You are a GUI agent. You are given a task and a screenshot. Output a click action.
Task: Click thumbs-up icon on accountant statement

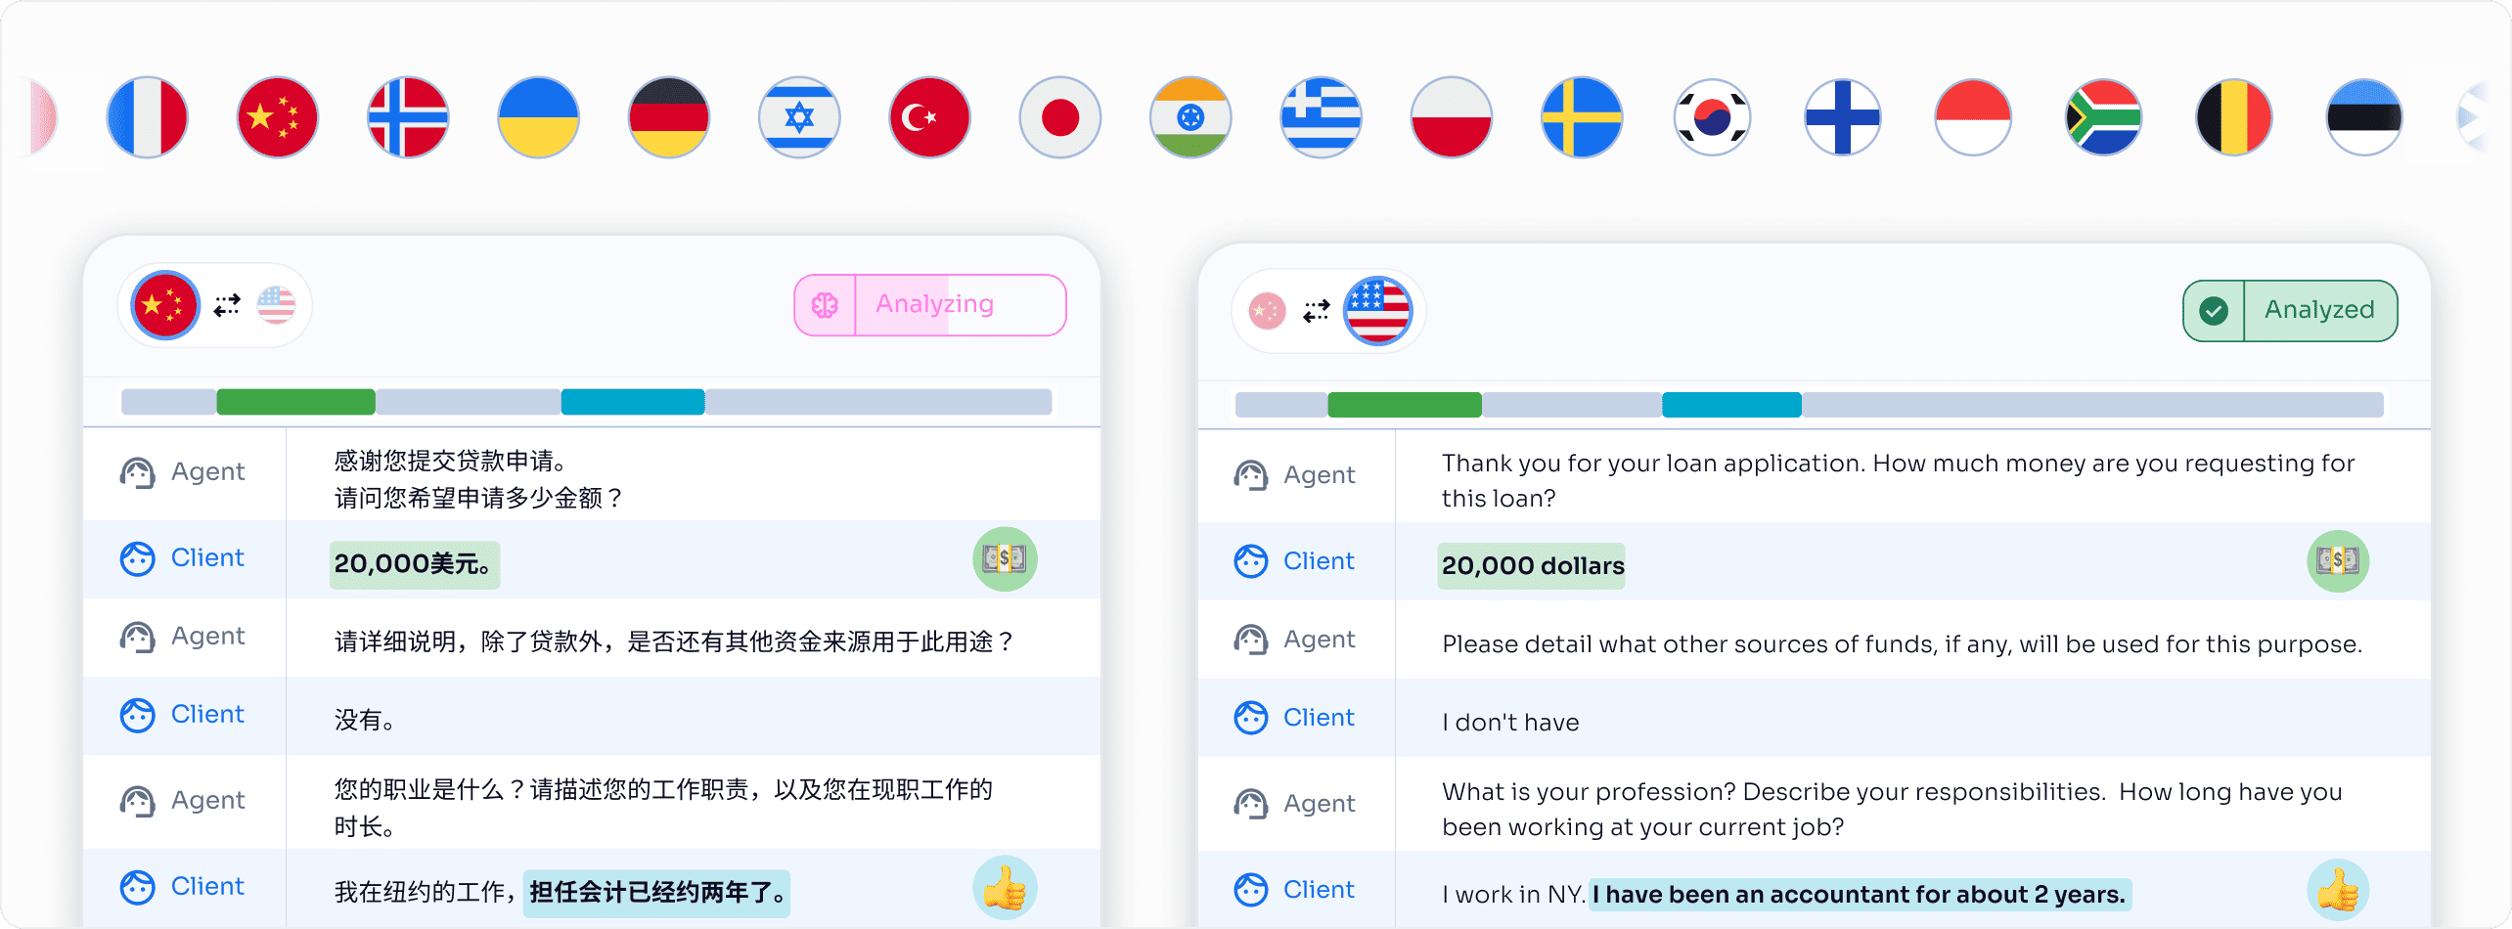2338,890
